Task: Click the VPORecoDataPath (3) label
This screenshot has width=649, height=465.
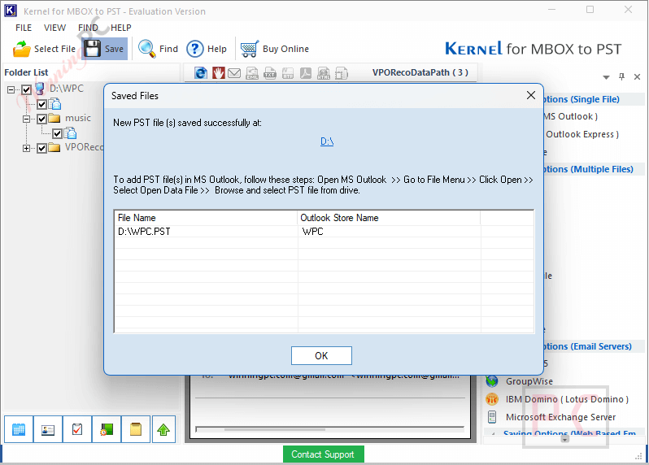Action: [420, 72]
